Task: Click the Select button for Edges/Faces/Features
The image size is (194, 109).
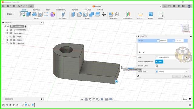Action: pos(159,61)
